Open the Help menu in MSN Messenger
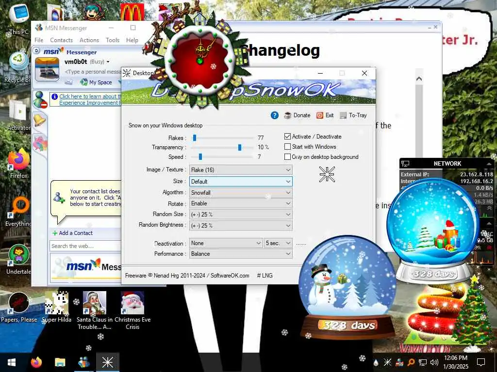This screenshot has height=372, width=497. click(132, 40)
